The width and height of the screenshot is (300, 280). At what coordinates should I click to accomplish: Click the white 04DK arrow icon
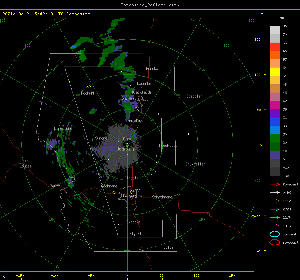click(x=275, y=192)
